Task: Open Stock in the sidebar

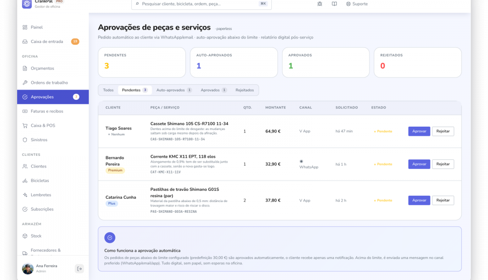Action: pos(53,236)
